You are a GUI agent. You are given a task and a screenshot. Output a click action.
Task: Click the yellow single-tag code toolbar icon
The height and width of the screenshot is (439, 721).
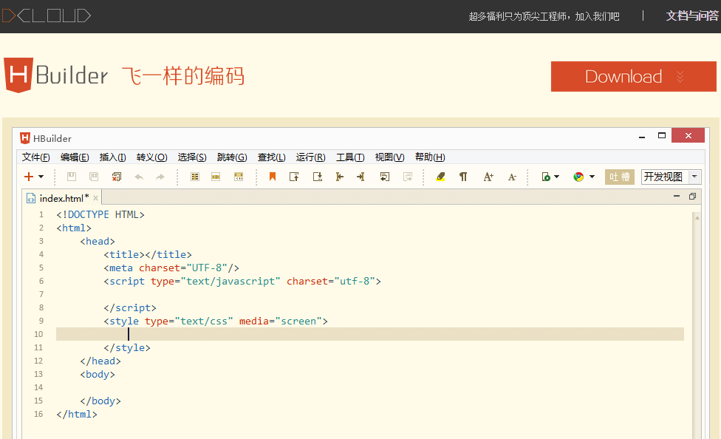click(x=216, y=177)
